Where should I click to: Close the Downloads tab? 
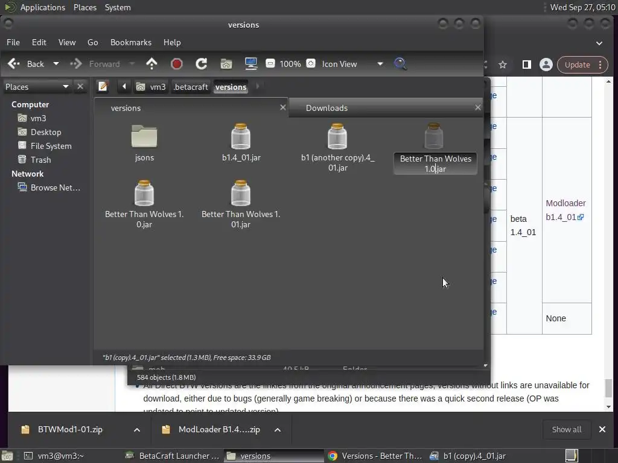click(x=478, y=107)
